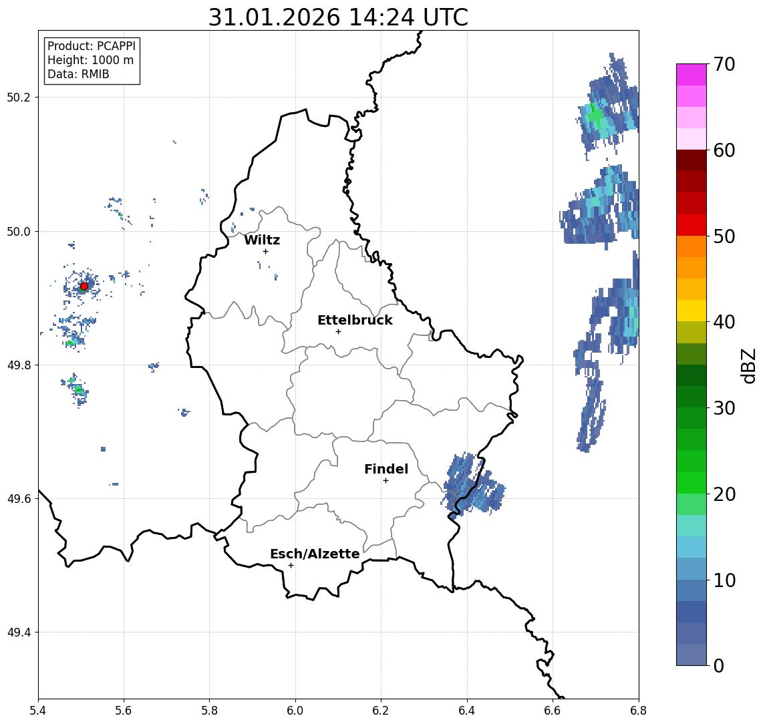Select the Findel label

point(386,469)
